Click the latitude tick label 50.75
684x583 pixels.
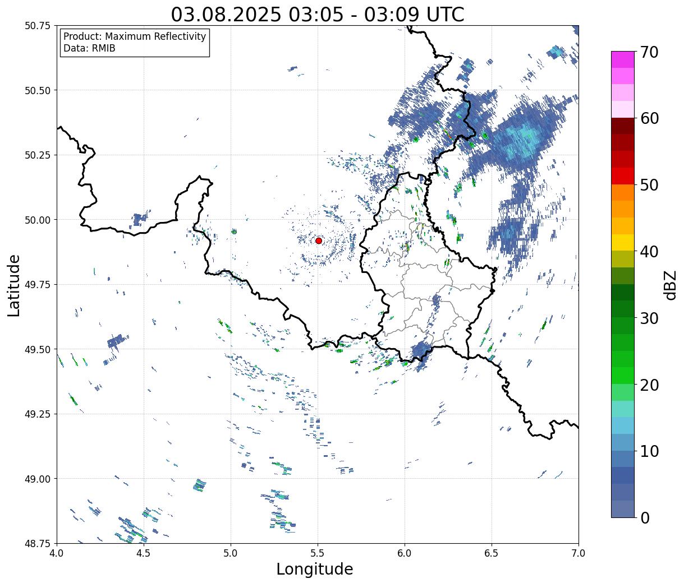click(38, 26)
